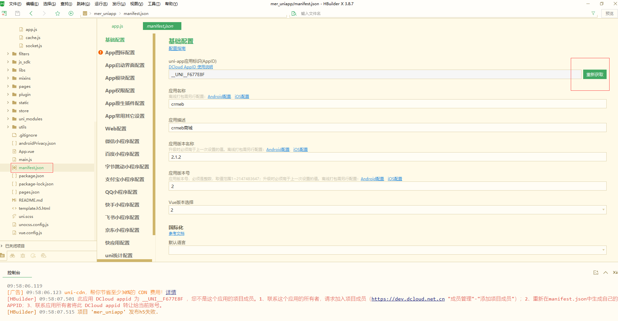Click the 应用版本名称 field showing 2.1.2
Viewport: 618px width, 321px height.
[387, 157]
